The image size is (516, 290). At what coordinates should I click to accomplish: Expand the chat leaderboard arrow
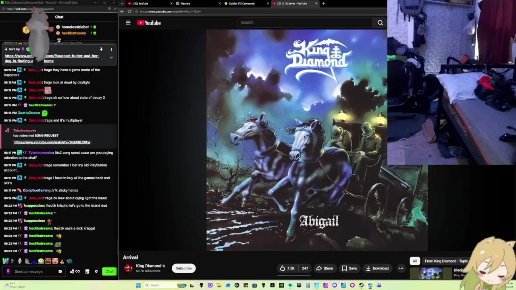(x=59, y=41)
